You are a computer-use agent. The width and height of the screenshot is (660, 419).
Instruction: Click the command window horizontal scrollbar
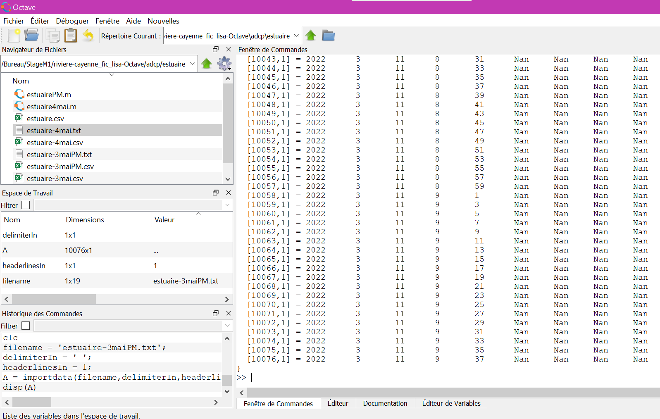(450, 393)
